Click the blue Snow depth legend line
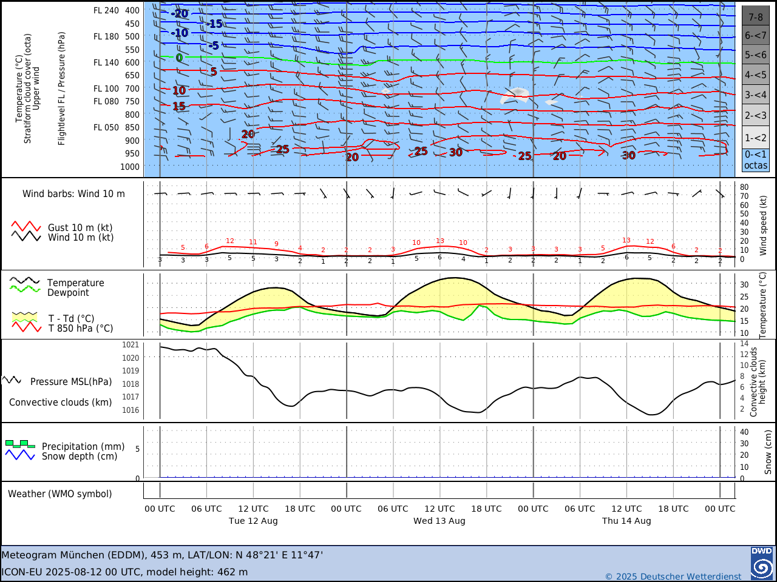The image size is (777, 582). [20, 455]
